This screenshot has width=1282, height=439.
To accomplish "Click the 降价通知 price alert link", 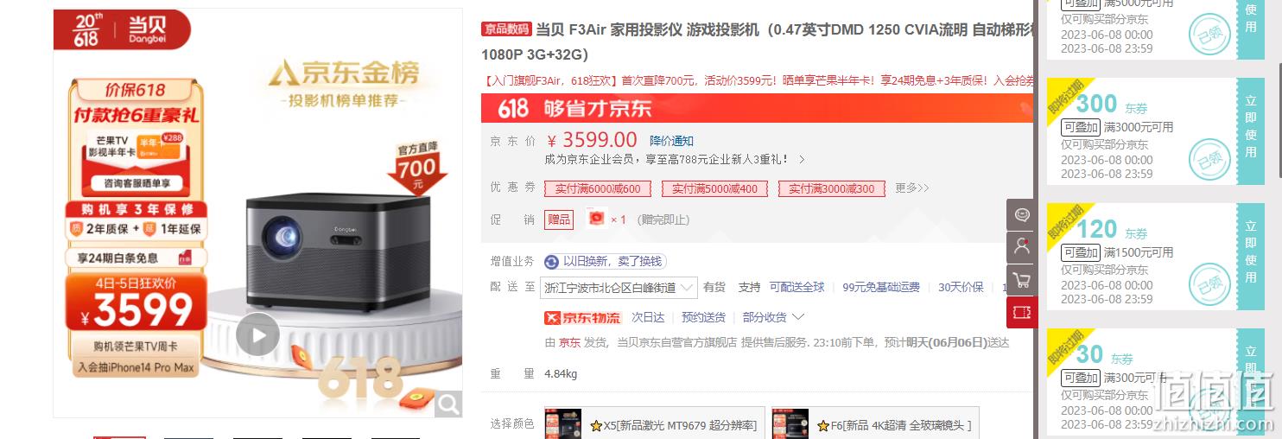I will pyautogui.click(x=671, y=141).
